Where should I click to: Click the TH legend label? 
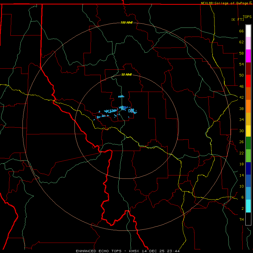(241, 219)
